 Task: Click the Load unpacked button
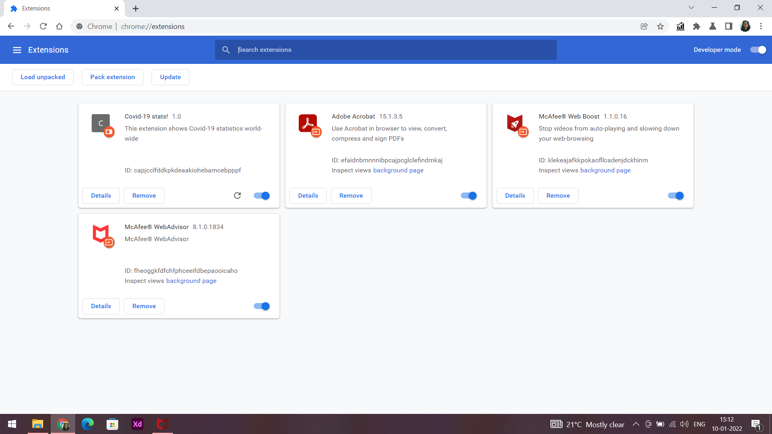point(43,77)
